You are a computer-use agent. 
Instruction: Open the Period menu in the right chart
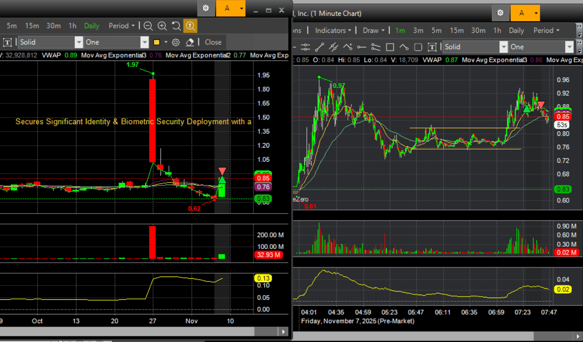point(546,30)
